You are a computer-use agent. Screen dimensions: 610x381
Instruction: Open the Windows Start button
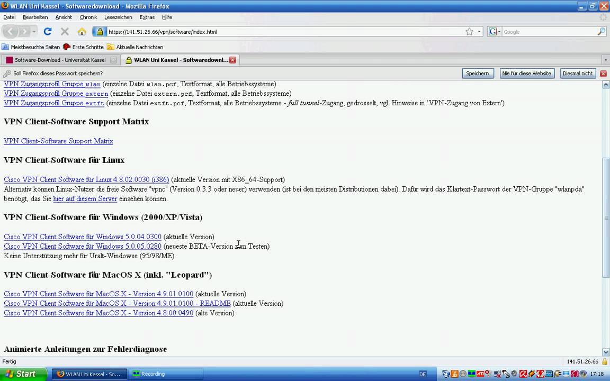23,374
